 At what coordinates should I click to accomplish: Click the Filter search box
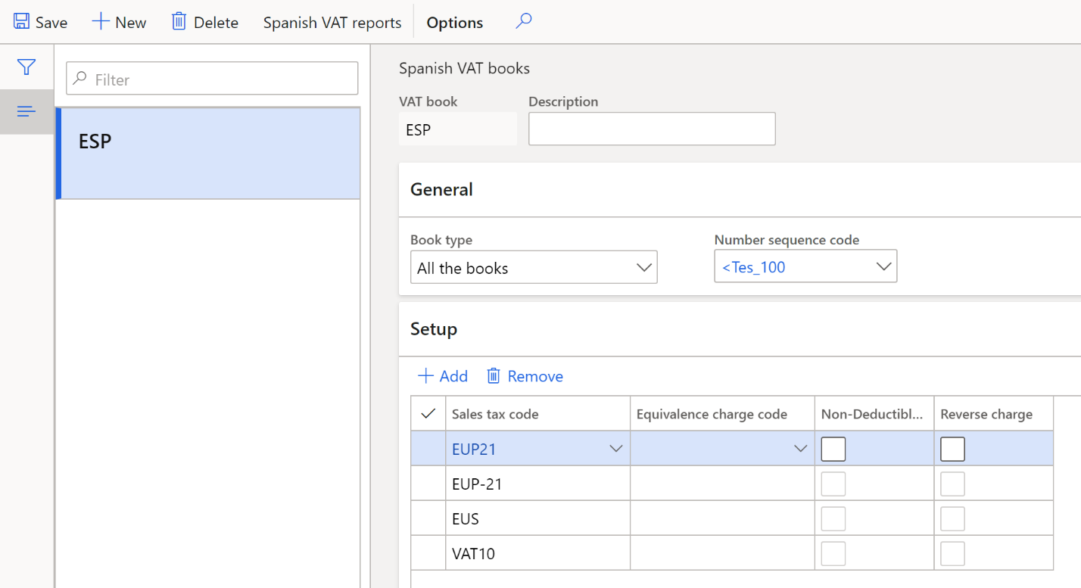click(211, 78)
